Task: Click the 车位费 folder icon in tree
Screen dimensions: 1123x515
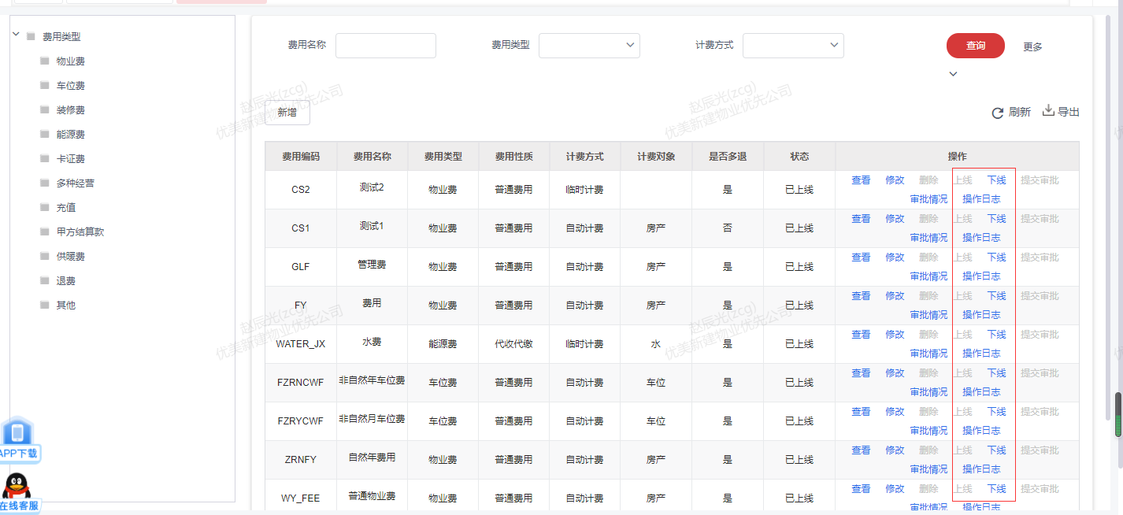Action: tap(45, 85)
